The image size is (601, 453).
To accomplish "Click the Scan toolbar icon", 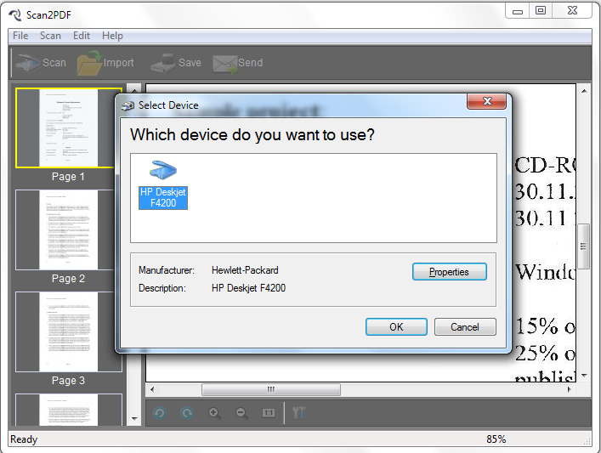I will point(28,63).
